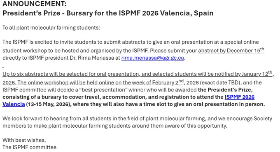Click the ANNOUNCEMENT heading
The image size is (280, 152).
[x=35, y=4]
